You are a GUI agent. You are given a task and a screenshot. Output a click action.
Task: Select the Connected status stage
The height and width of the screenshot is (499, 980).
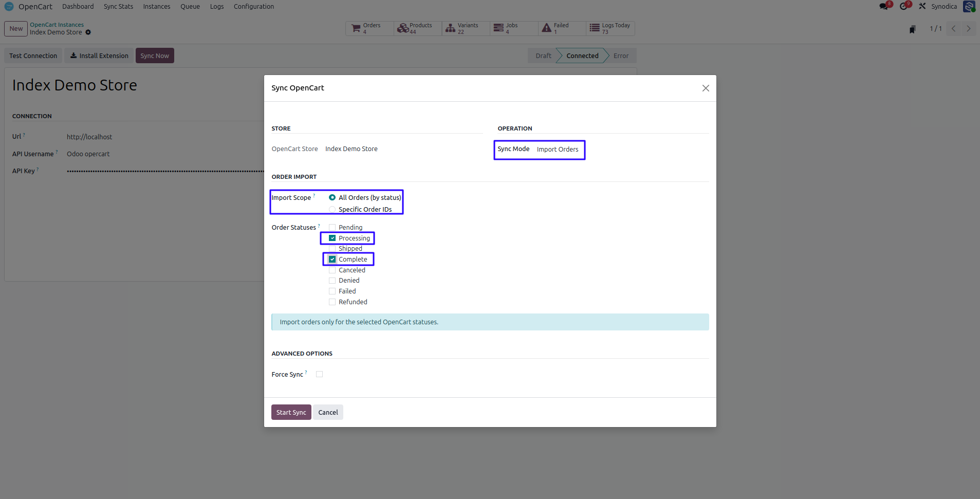tap(582, 56)
